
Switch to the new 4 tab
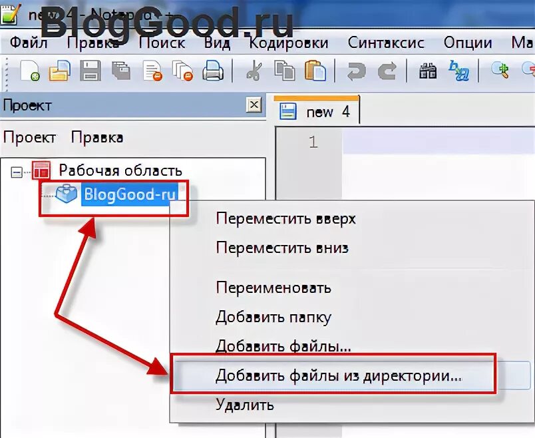coord(316,110)
